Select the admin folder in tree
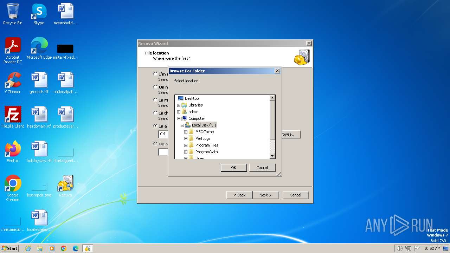 [x=193, y=112]
